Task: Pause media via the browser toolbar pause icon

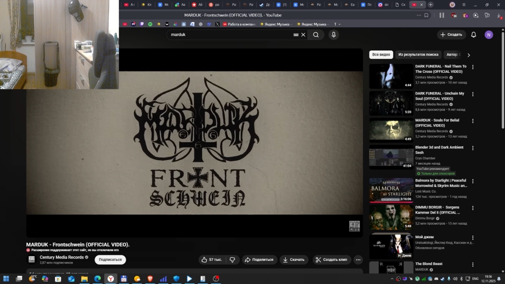Action: pos(442,15)
